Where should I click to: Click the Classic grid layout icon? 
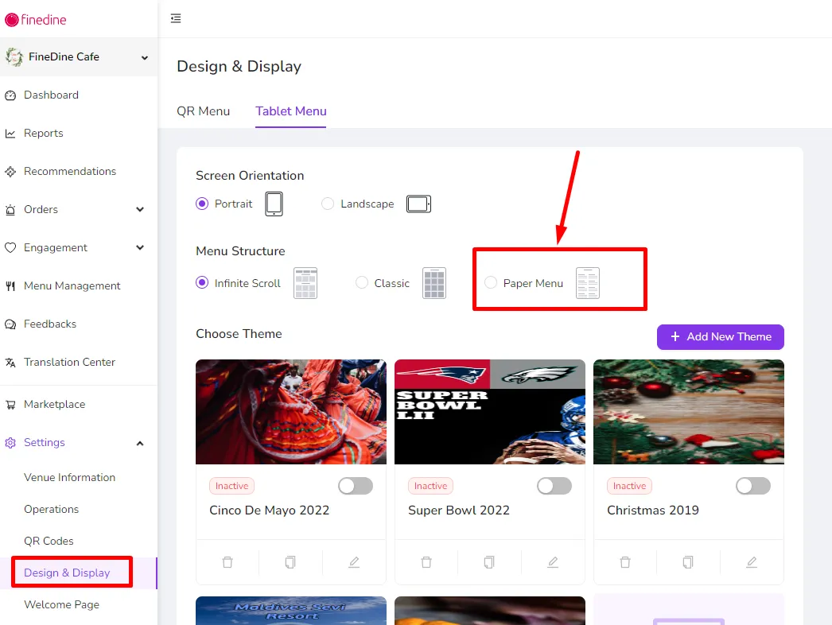tap(434, 283)
